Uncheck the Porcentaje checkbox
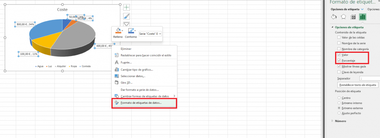Viewport: 380px width, 138px height. (339, 61)
